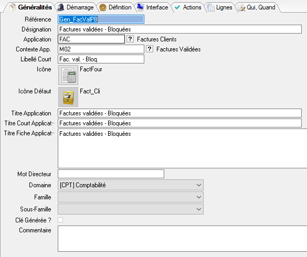
Task: Click the Référence field Gen_FacValPB
Action: tap(101, 19)
